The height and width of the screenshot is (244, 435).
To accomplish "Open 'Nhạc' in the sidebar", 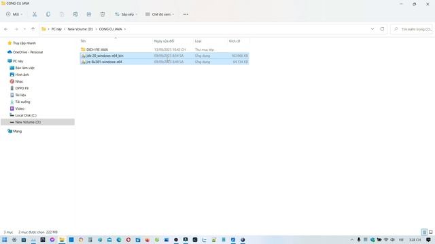I will click(x=19, y=81).
